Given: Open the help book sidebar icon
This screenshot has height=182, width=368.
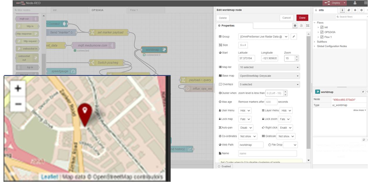Looking at the screenshot, I should click(x=349, y=10).
